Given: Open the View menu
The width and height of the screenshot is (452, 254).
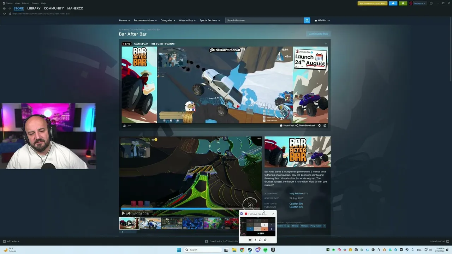Looking at the screenshot, I should (x=17, y=3).
